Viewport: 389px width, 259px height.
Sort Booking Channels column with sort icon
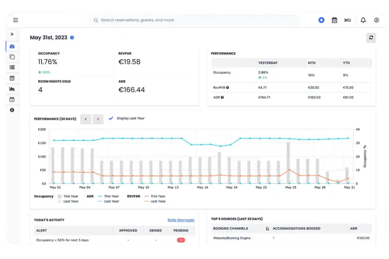point(268,229)
